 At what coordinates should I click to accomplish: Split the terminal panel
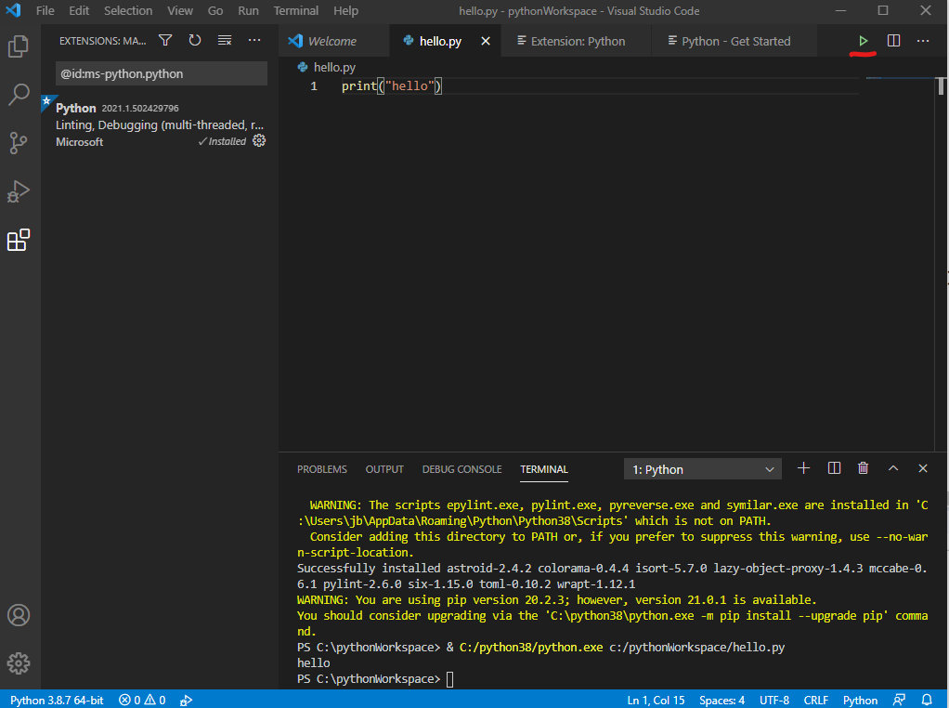(834, 468)
